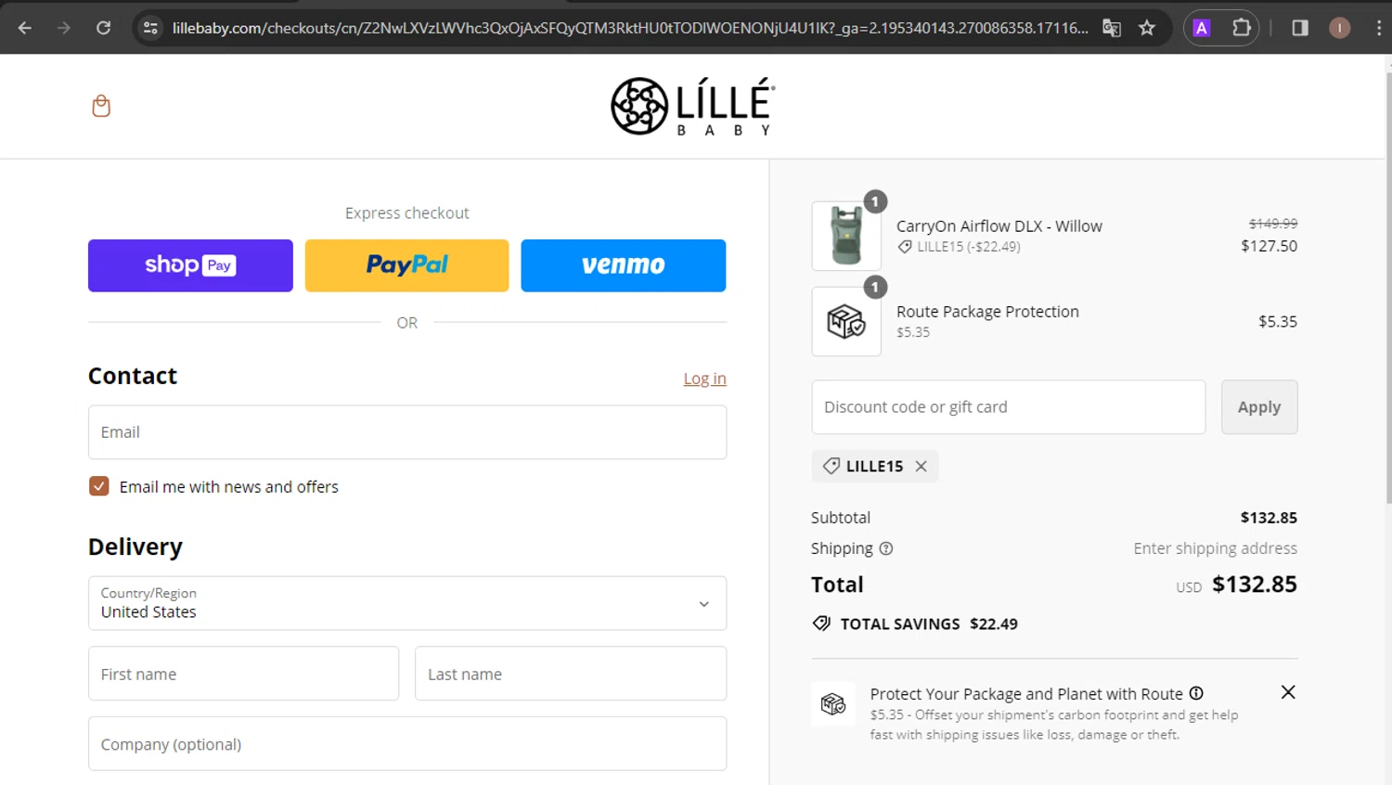The image size is (1392, 785).
Task: Focus the Company (optional) field
Action: 407,743
